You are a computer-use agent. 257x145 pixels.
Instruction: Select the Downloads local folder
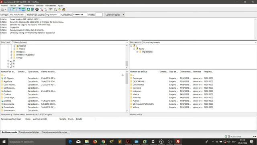point(9,107)
